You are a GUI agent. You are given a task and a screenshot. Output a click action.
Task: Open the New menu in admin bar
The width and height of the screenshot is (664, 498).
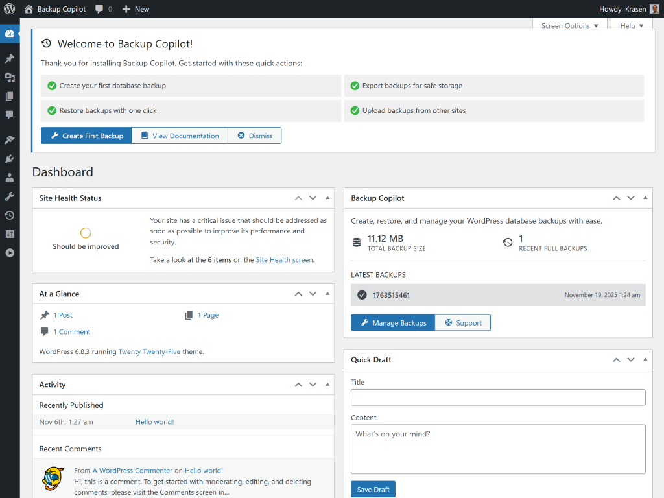[x=136, y=8]
